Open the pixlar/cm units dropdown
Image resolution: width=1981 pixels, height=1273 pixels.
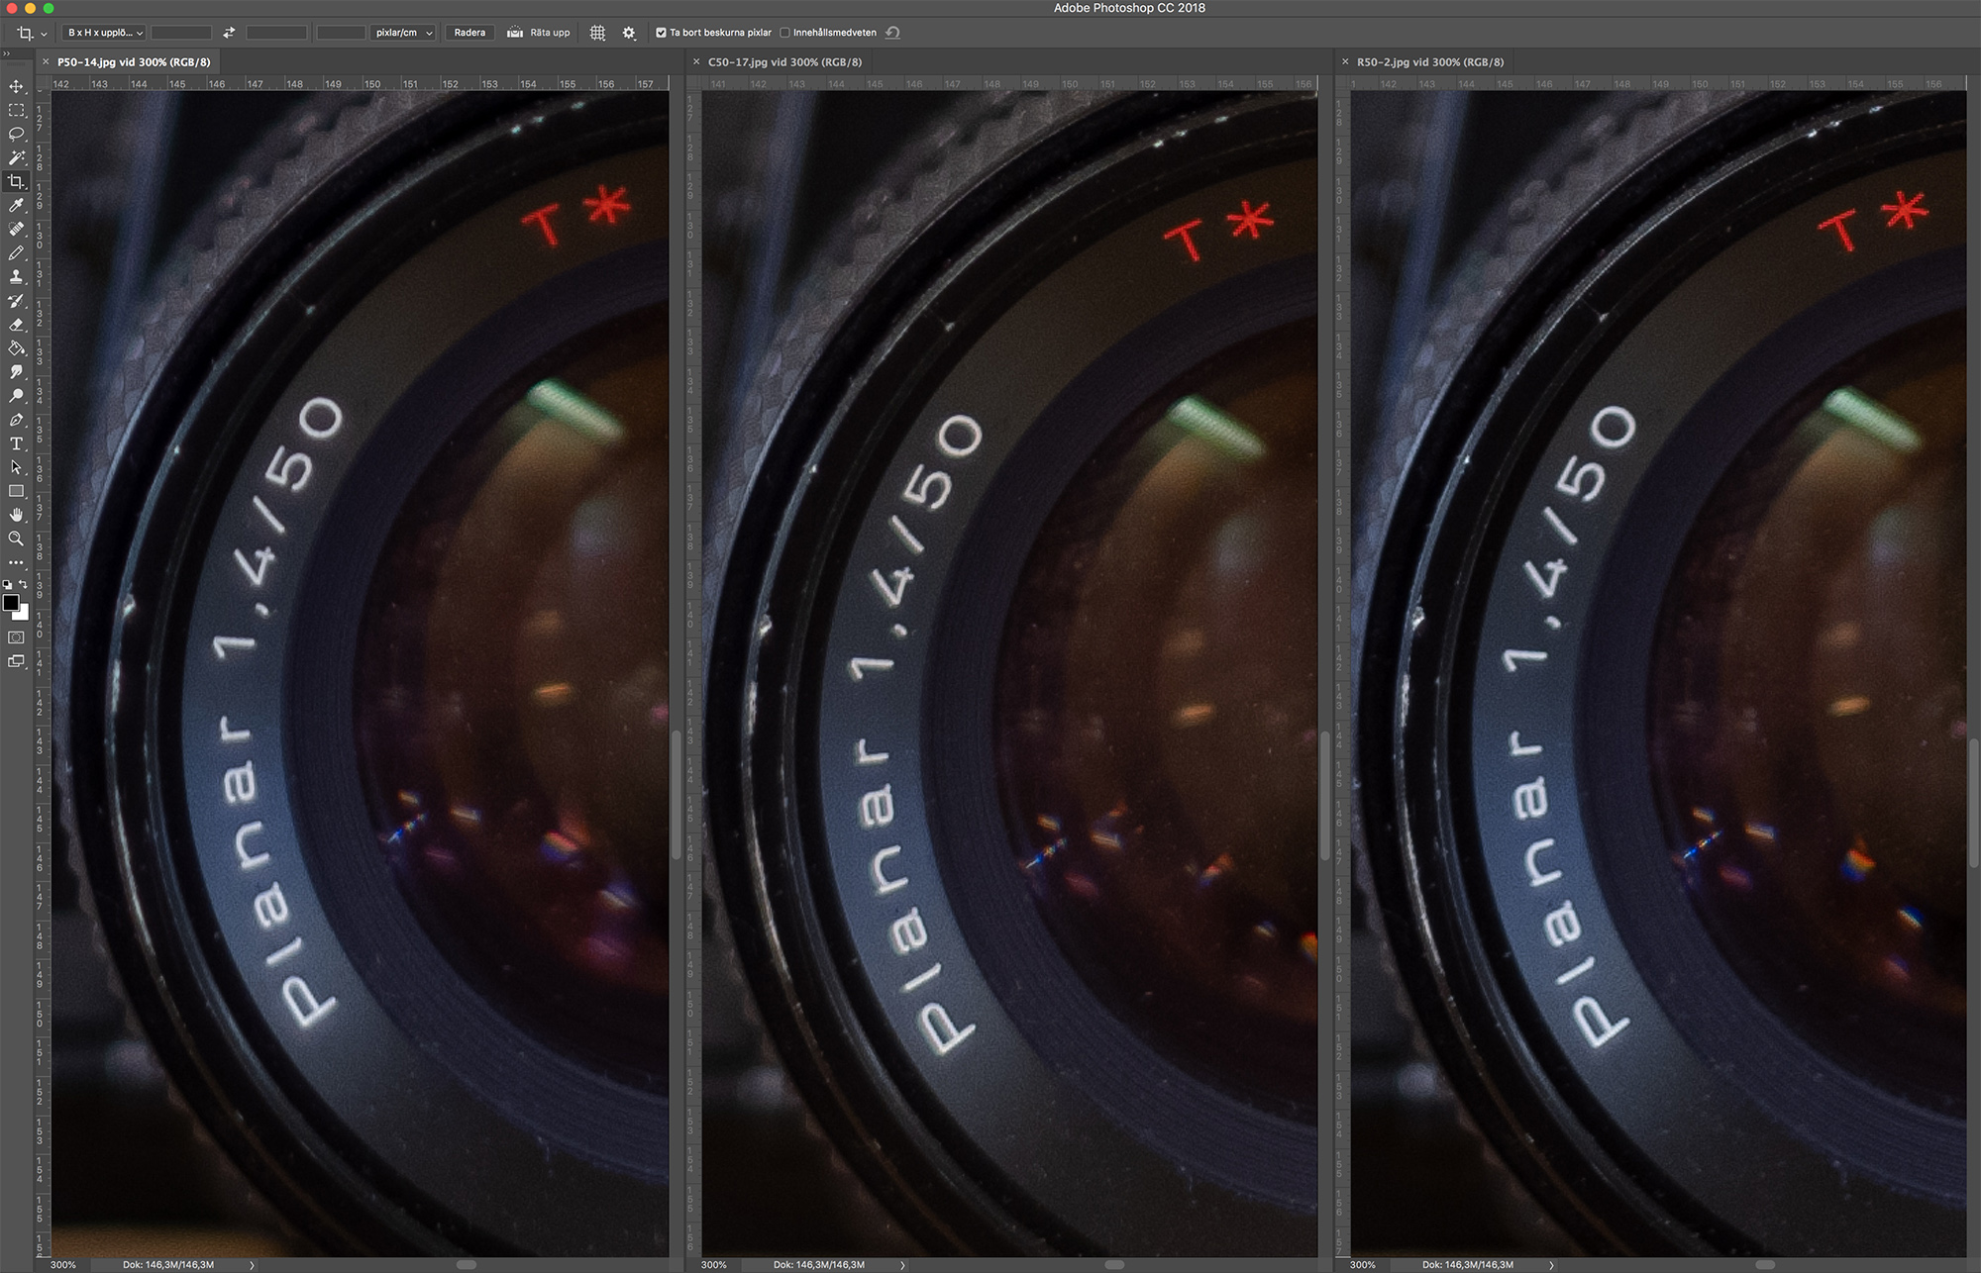403,33
